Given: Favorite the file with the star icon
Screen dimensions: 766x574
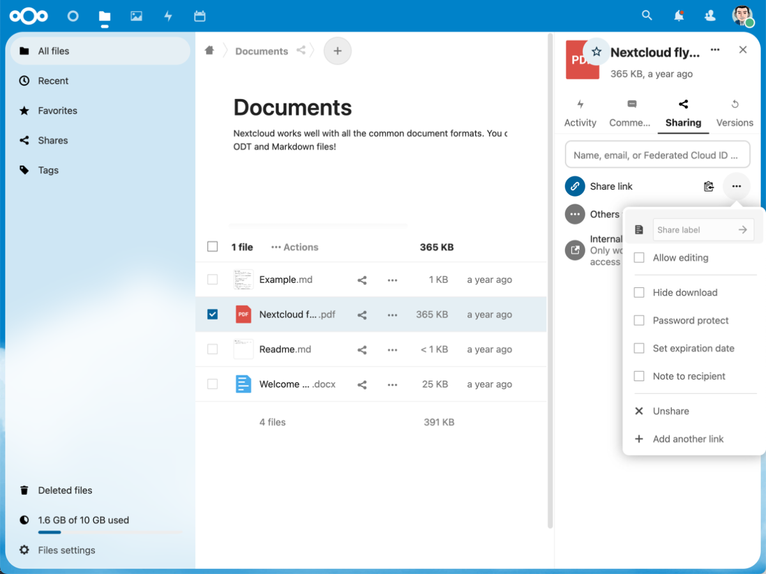Looking at the screenshot, I should click(596, 52).
